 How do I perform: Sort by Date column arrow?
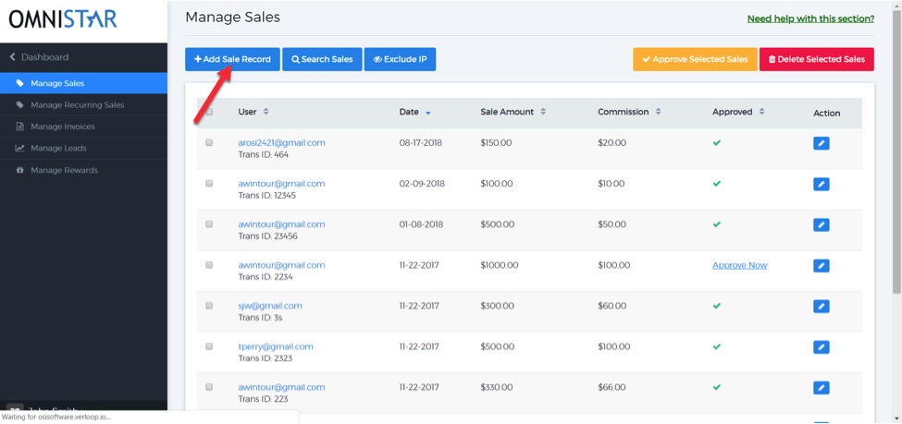point(428,113)
